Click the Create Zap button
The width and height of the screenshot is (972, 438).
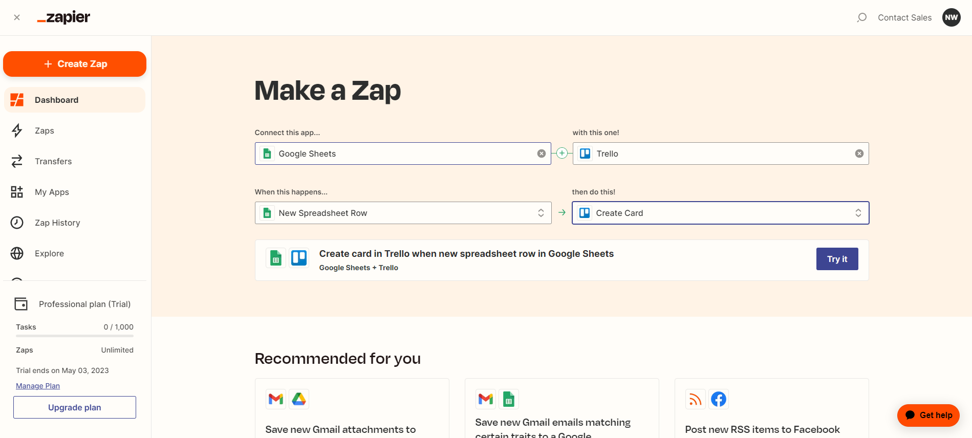(x=75, y=64)
